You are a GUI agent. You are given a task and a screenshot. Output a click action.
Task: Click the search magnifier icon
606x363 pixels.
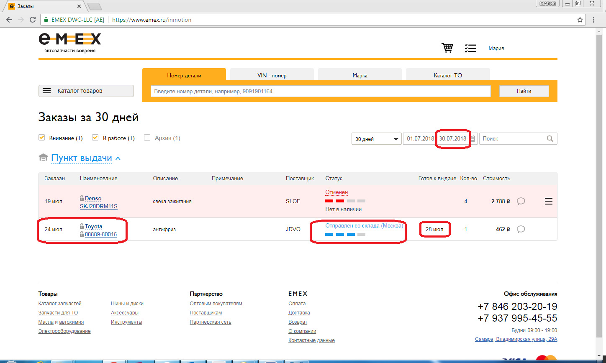(x=550, y=138)
